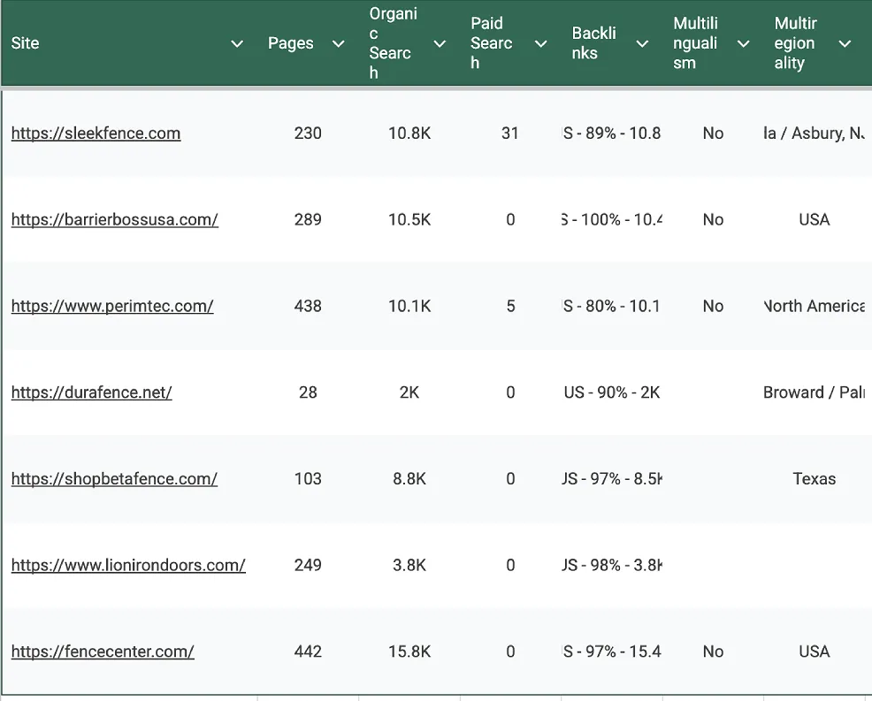Viewport: 872px width, 701px height.
Task: Select the Pages cell showing 438
Action: tap(308, 306)
